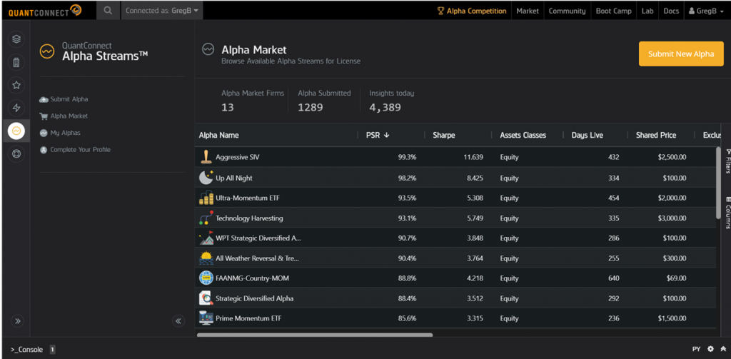Click the Up All Night moon icon

(206, 178)
